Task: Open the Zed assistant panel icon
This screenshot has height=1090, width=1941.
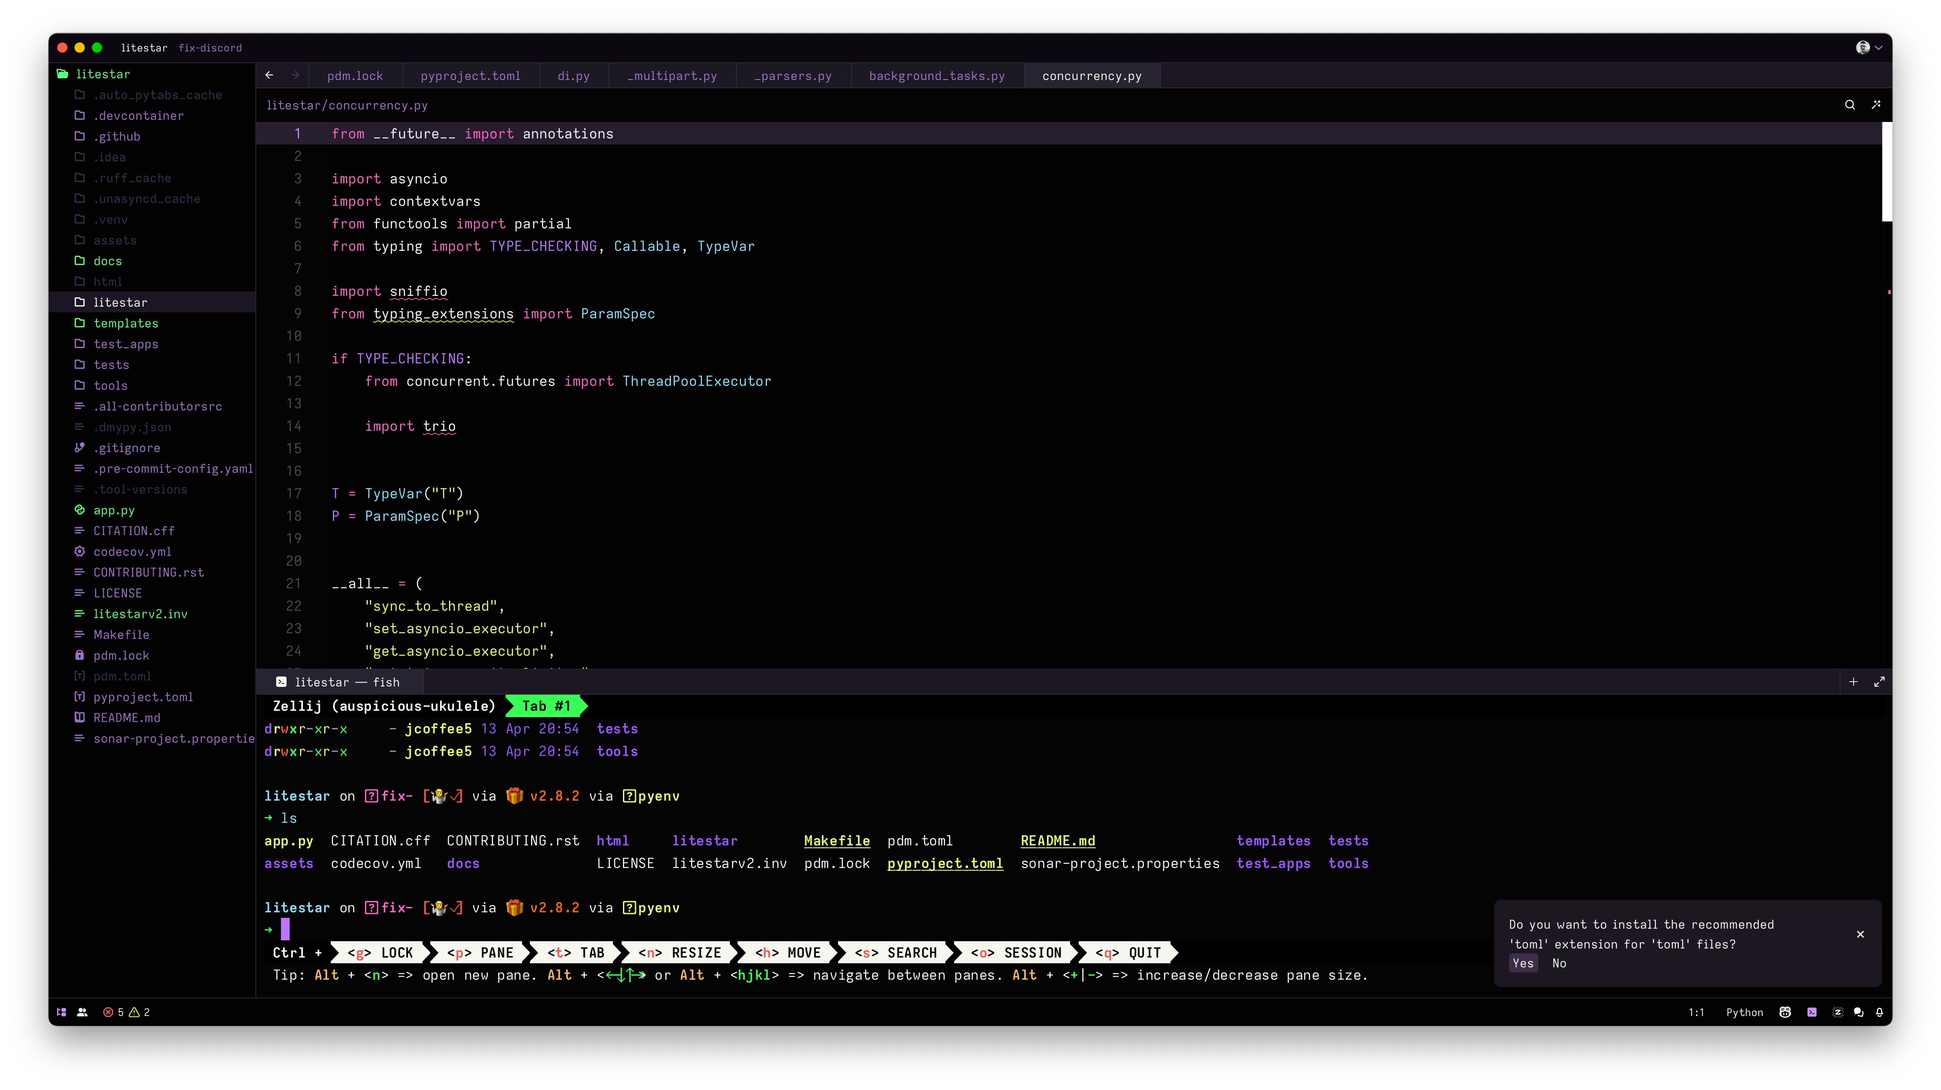Action: click(1838, 1012)
